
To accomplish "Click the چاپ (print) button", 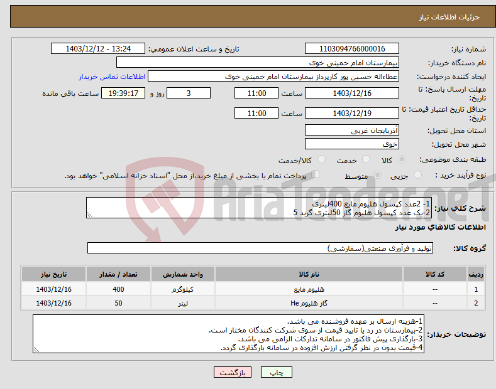I will coord(276,372).
